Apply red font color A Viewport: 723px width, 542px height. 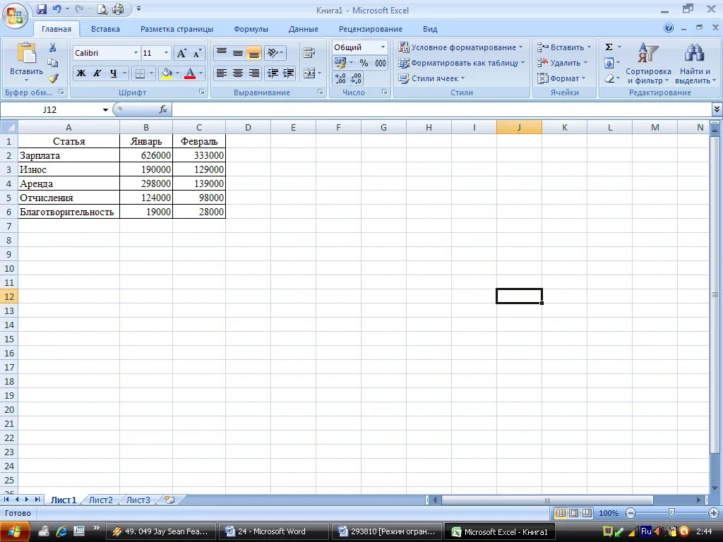click(189, 73)
